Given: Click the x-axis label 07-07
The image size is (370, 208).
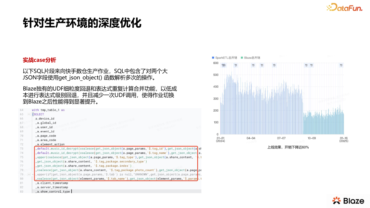Looking at the screenshot, I should pos(281,138).
